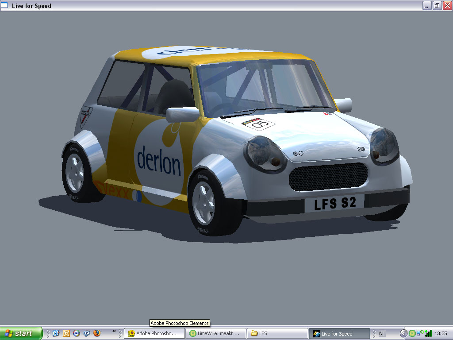453x340 pixels.
Task: Click the LimeWire system tray icon
Action: click(x=412, y=333)
